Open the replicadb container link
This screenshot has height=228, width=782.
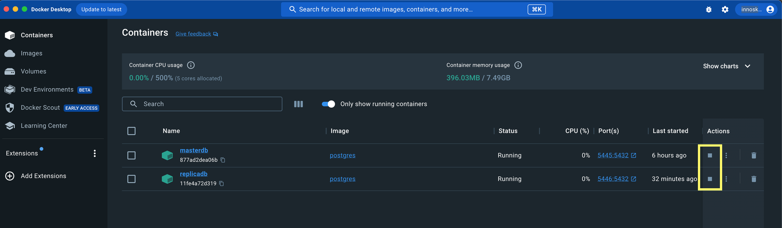(x=194, y=174)
